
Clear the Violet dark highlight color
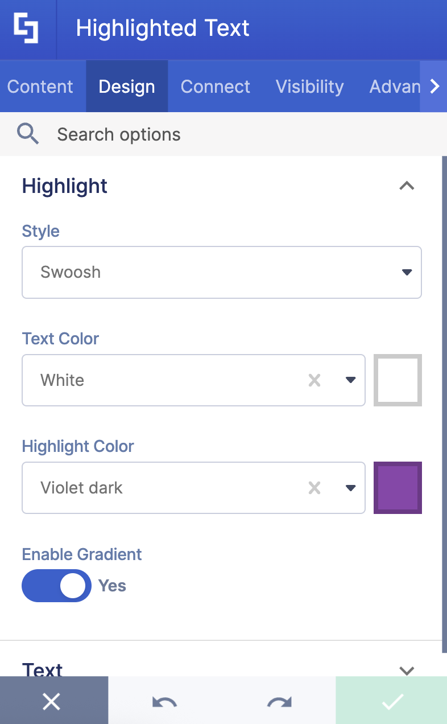(314, 488)
